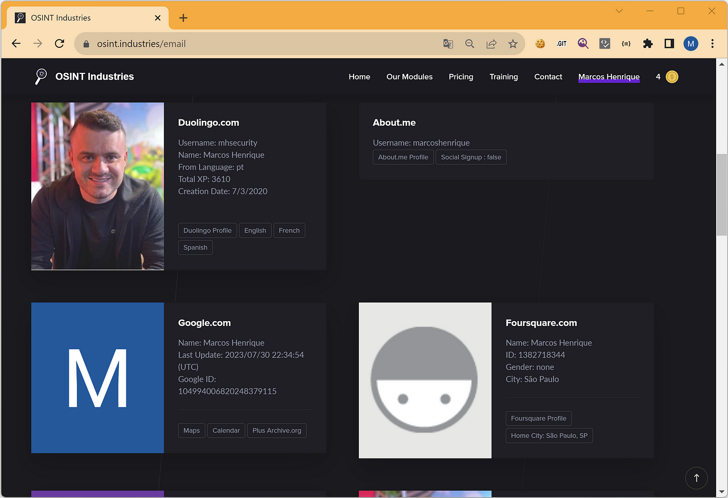Open Google Translate icon in address bar
The width and height of the screenshot is (728, 498).
[x=448, y=44]
